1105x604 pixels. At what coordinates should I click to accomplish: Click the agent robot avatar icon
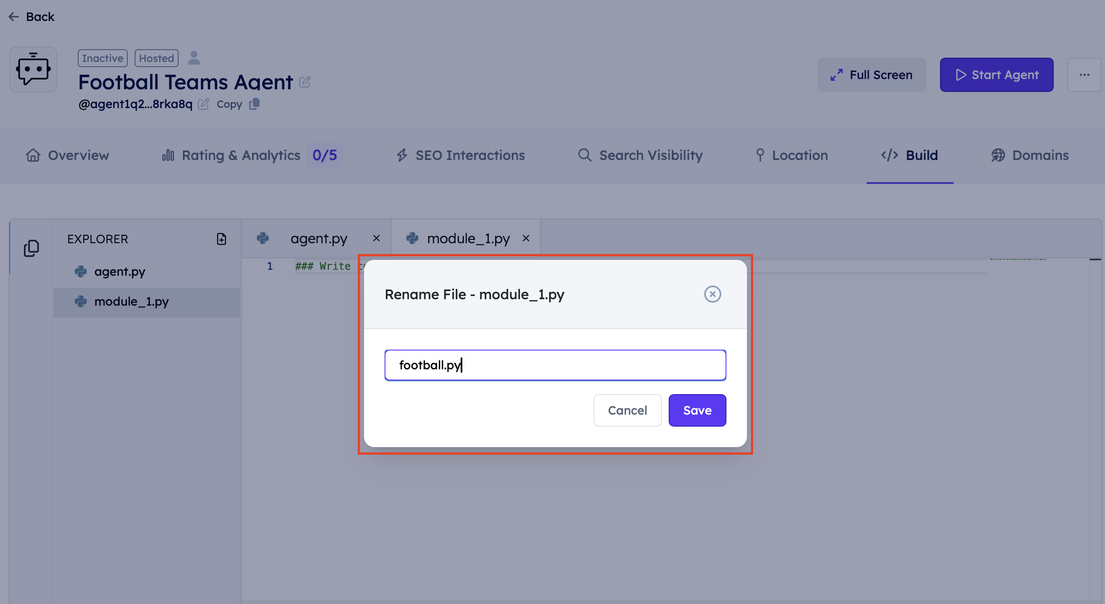click(x=33, y=70)
